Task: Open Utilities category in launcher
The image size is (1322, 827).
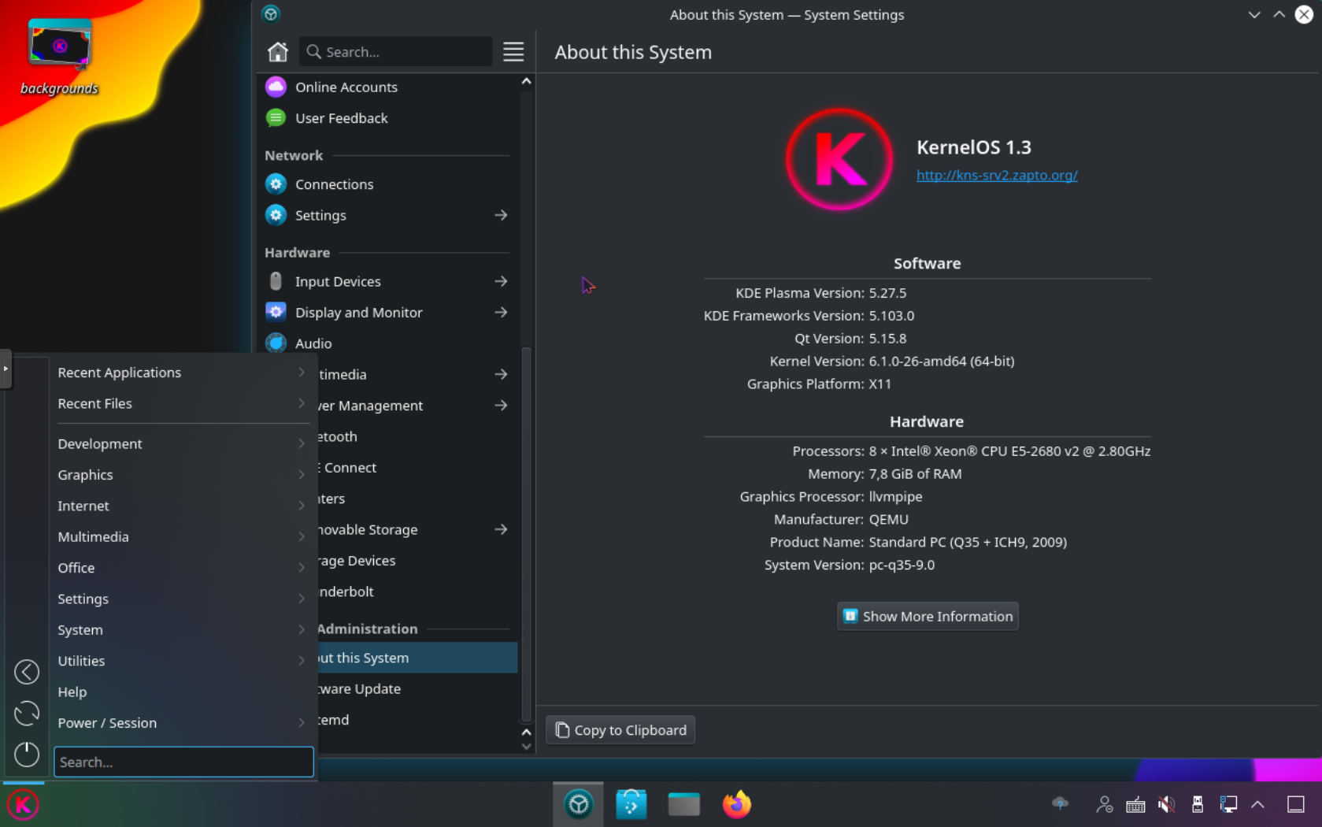Action: coord(182,661)
